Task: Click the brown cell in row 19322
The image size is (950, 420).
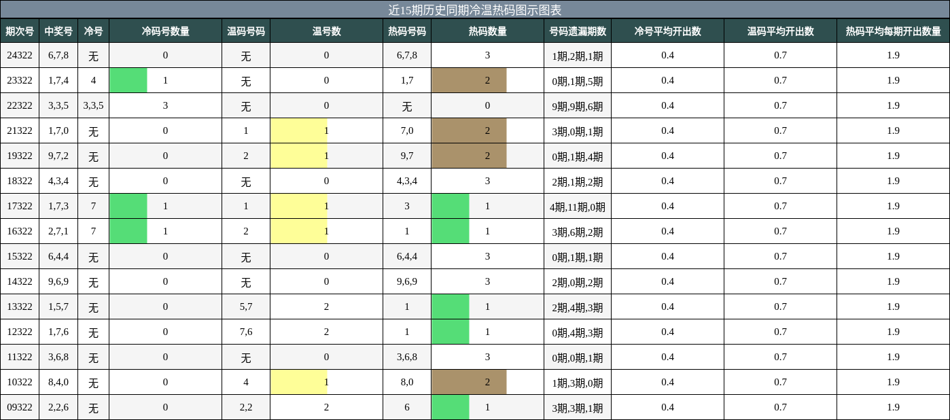Action: [470, 156]
